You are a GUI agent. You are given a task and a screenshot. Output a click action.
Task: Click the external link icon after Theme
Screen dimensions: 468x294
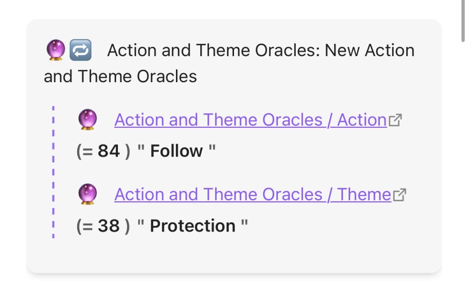pos(399,195)
